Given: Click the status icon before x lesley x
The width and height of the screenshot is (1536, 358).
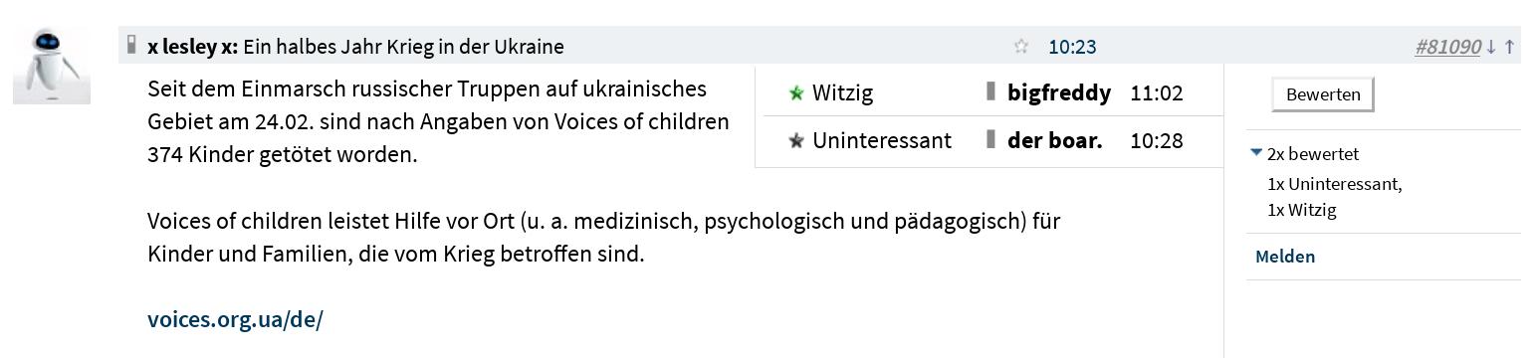Looking at the screenshot, I should coord(131,45).
